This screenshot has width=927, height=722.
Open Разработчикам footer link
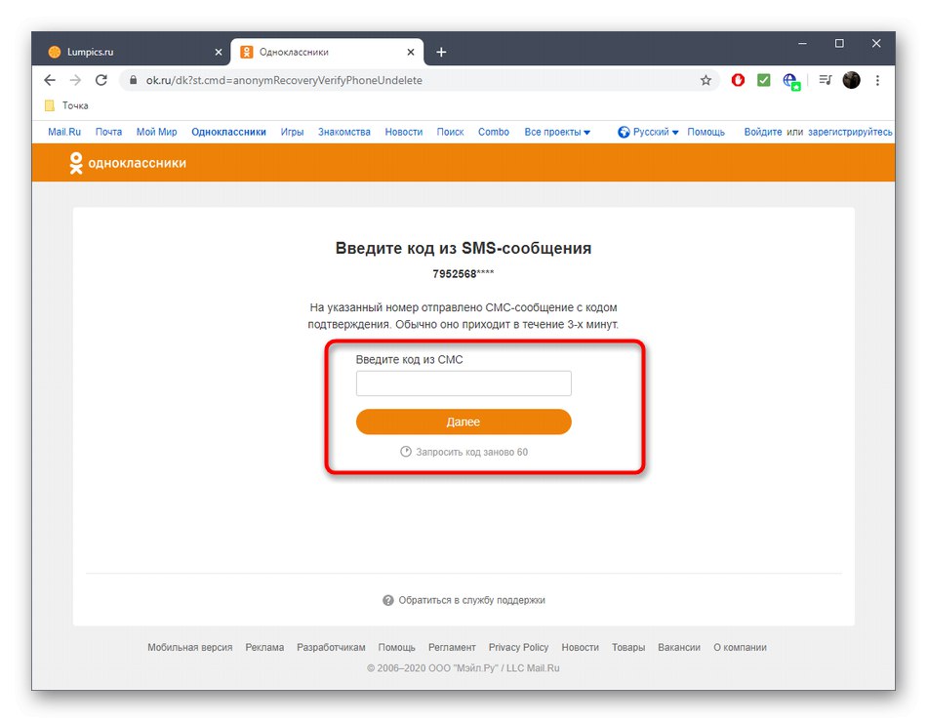[331, 648]
